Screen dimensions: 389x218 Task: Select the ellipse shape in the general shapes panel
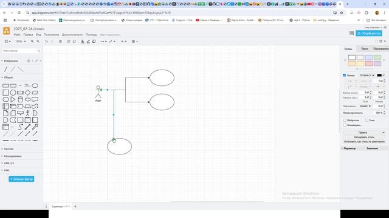pos(35,86)
